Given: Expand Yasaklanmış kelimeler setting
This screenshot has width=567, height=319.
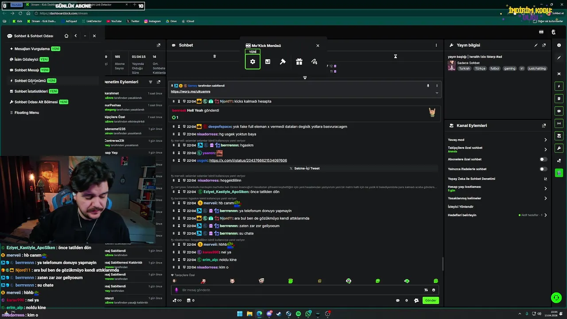Looking at the screenshot, I should pos(545,198).
